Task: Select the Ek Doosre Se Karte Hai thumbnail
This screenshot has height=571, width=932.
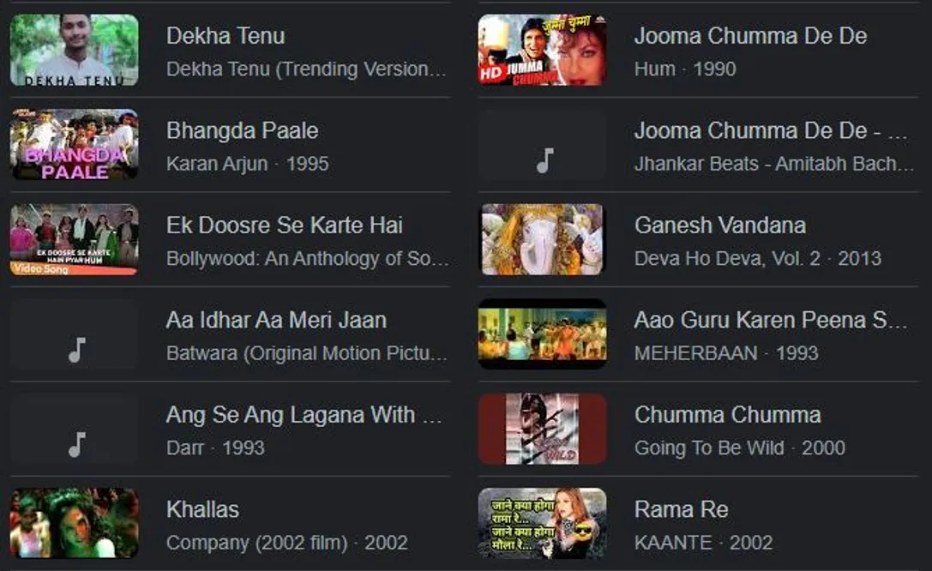Action: [75, 239]
